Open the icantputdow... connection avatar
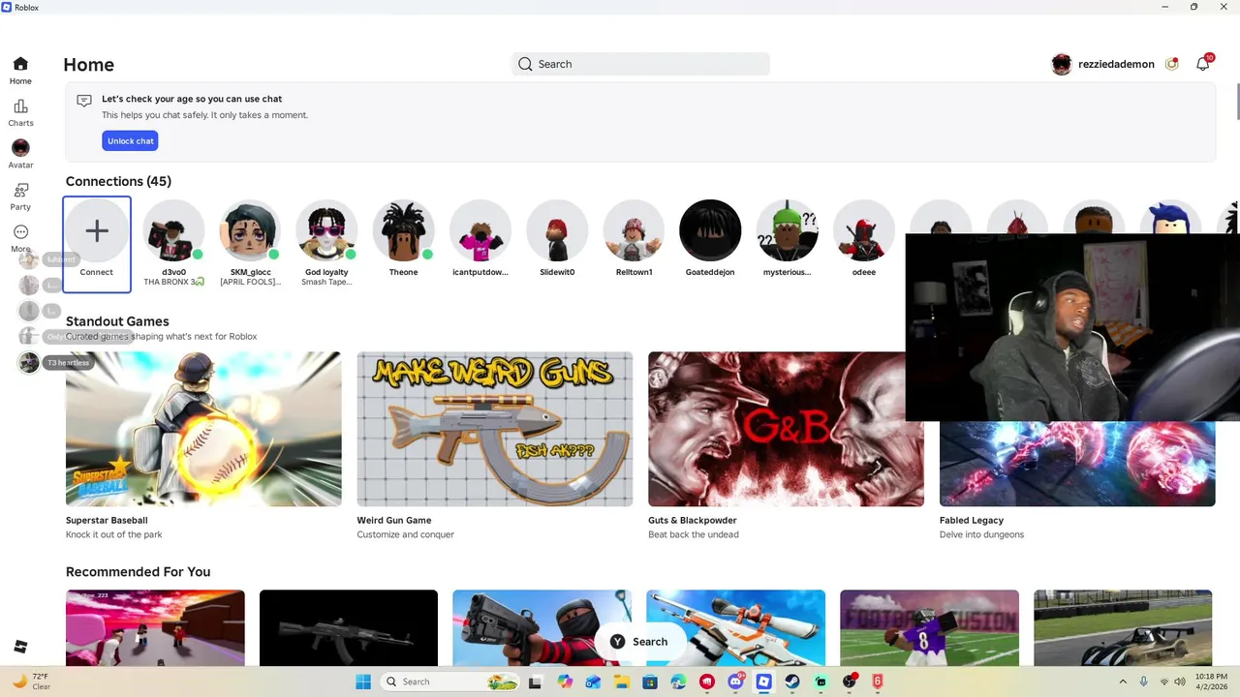The image size is (1240, 697). (480, 230)
